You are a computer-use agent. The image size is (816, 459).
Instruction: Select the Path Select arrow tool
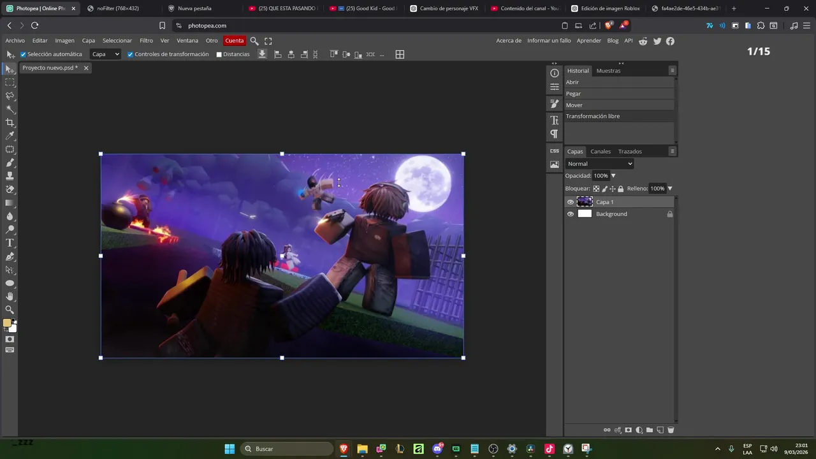[10, 270]
